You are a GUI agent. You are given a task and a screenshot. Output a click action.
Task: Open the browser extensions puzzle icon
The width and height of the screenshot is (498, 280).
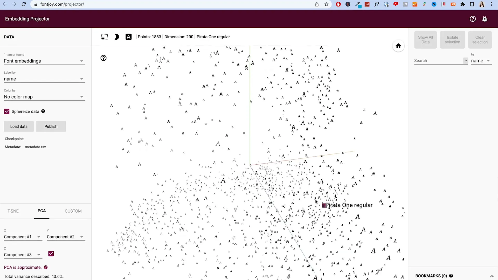462,4
